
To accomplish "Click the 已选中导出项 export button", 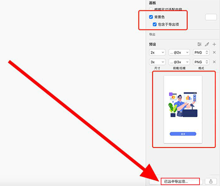I will (x=176, y=181).
